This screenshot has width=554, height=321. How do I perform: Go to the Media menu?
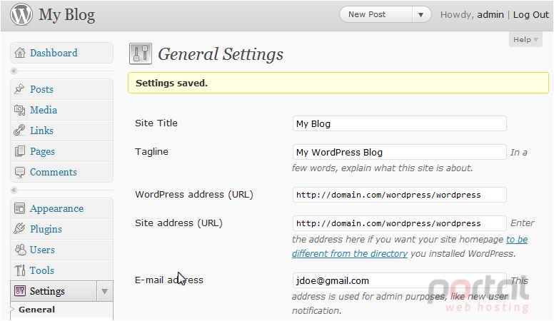[x=44, y=110]
